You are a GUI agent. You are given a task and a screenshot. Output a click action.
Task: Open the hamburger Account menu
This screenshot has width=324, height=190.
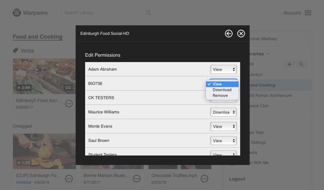click(x=308, y=13)
